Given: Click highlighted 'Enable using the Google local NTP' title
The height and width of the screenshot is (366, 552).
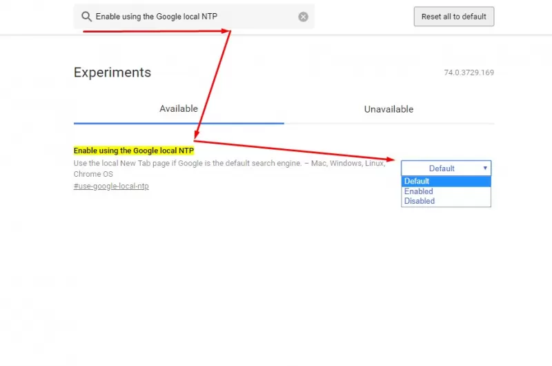Looking at the screenshot, I should [134, 151].
